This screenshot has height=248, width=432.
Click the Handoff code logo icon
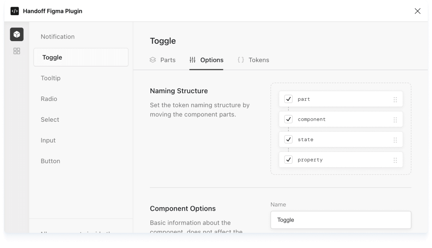14,11
